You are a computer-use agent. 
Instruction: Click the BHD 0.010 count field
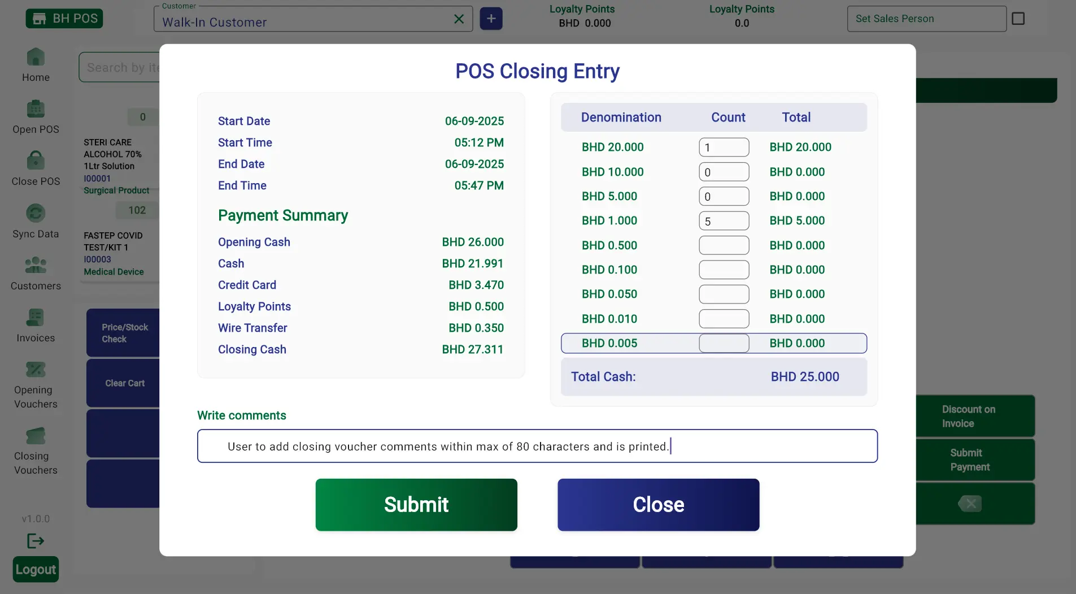click(x=724, y=319)
